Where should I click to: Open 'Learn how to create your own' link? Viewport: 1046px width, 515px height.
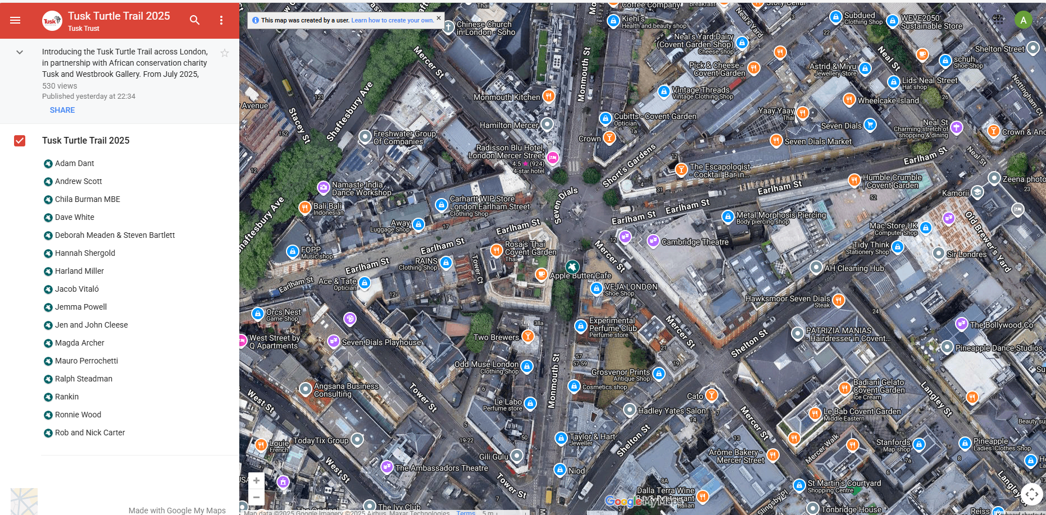point(392,20)
